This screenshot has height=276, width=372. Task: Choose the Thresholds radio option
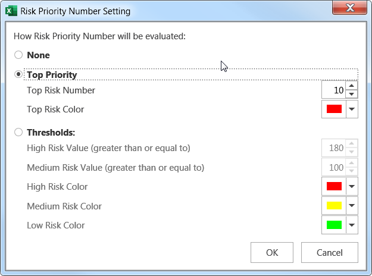(18, 133)
